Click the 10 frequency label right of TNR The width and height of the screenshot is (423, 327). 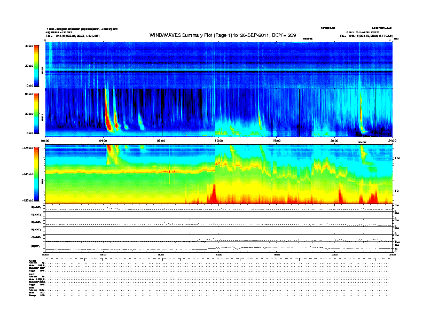(396, 191)
